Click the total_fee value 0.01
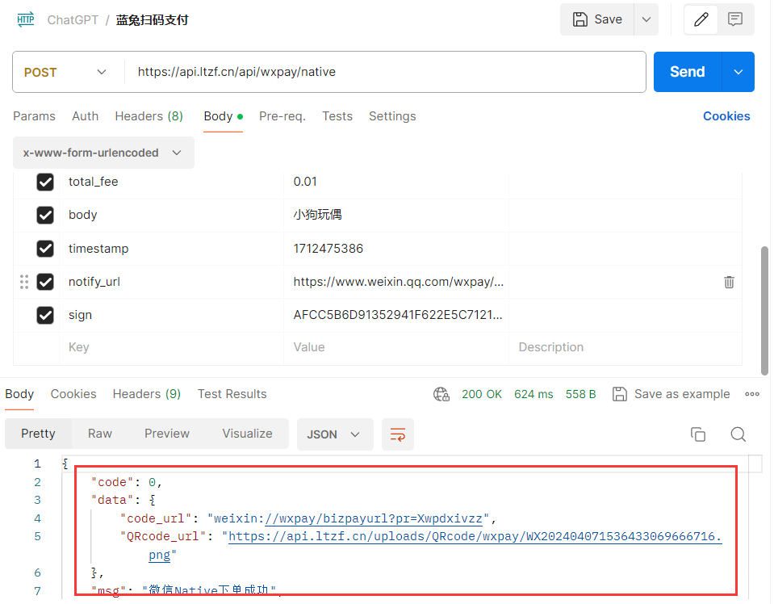This screenshot has height=604, width=774. [x=305, y=182]
